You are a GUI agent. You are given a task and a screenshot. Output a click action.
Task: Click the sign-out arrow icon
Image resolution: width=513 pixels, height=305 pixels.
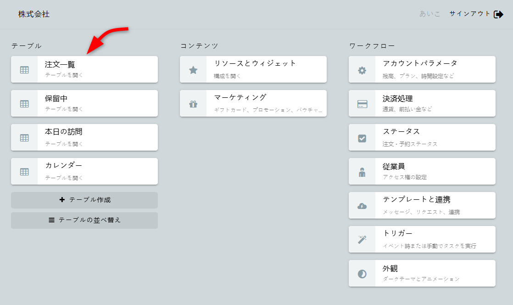[498, 14]
